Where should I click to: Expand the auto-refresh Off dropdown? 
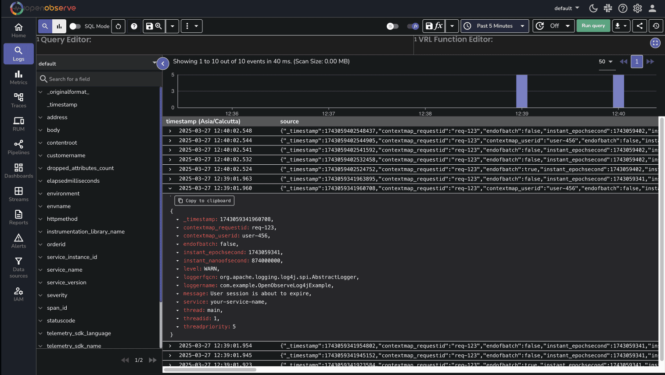pos(554,26)
